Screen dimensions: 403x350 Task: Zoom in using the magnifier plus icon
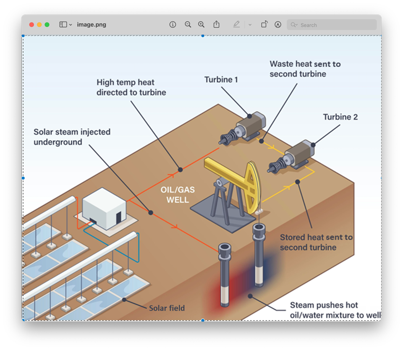pyautogui.click(x=201, y=25)
